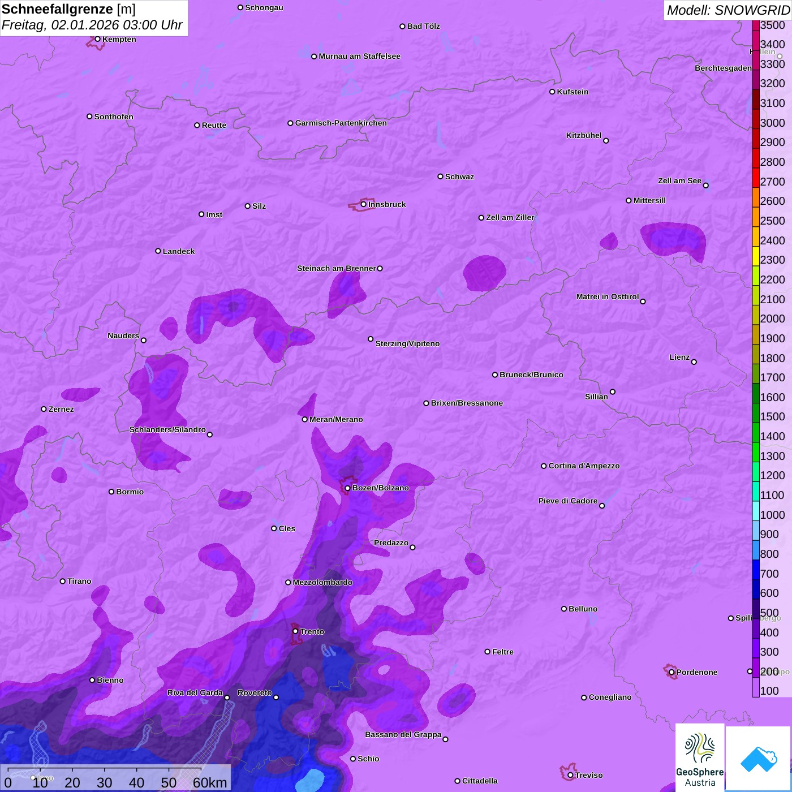Click the Nauders marker dot
792x792 pixels.
tap(144, 340)
